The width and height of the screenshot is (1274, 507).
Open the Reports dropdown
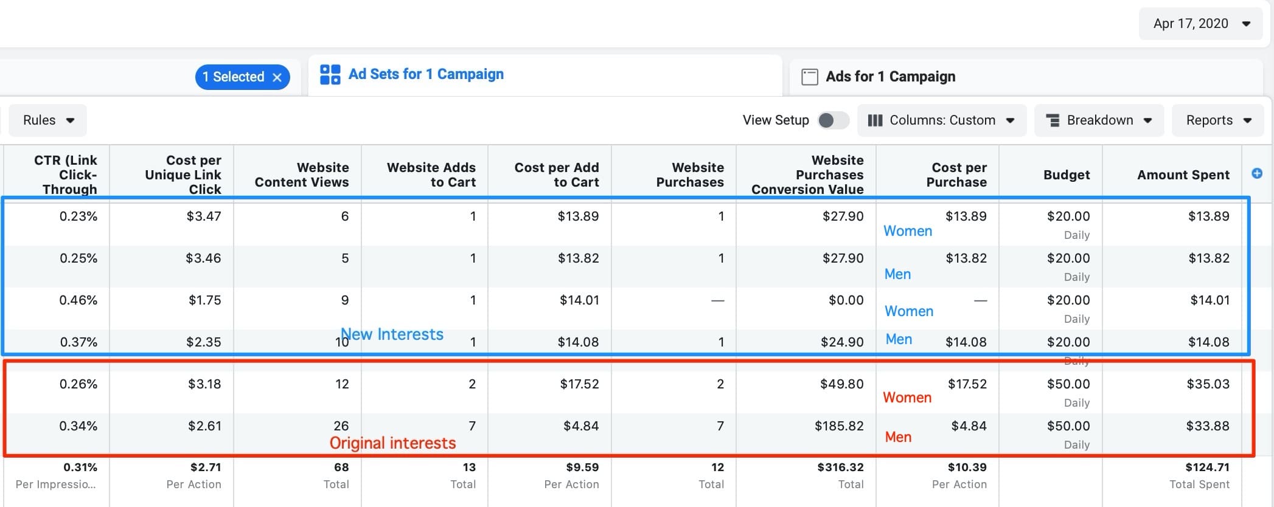1218,120
